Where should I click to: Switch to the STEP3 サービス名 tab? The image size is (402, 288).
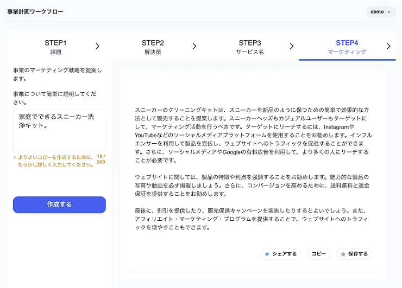coord(250,47)
